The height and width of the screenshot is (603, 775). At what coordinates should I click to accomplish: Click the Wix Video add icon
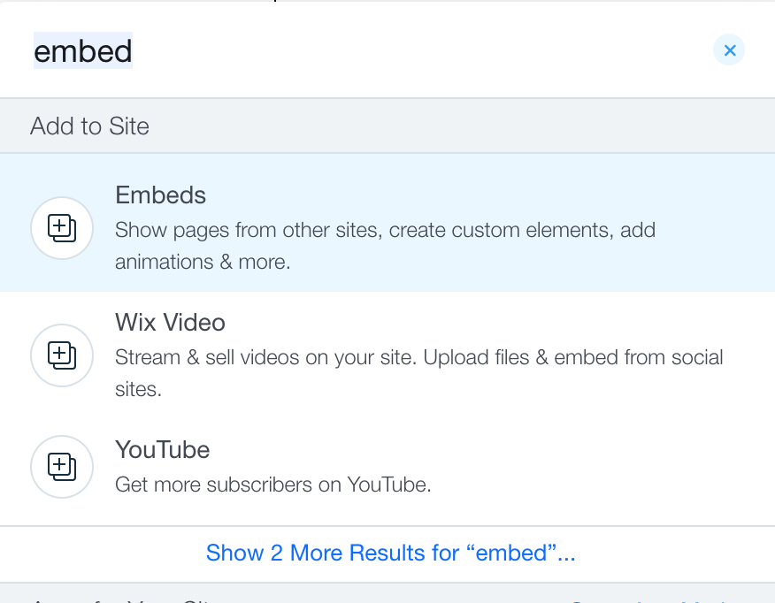[62, 355]
